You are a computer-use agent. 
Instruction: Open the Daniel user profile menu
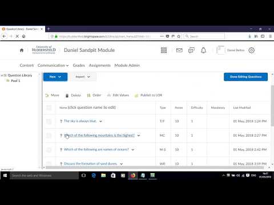[231, 50]
